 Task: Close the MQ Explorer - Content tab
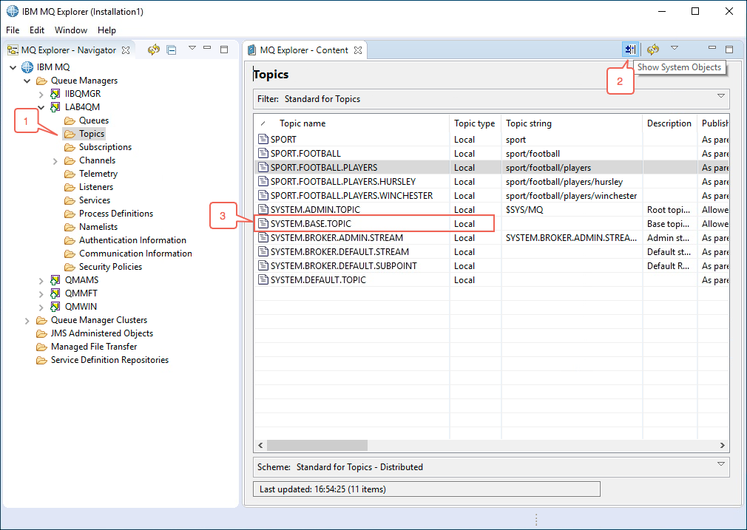pos(358,50)
